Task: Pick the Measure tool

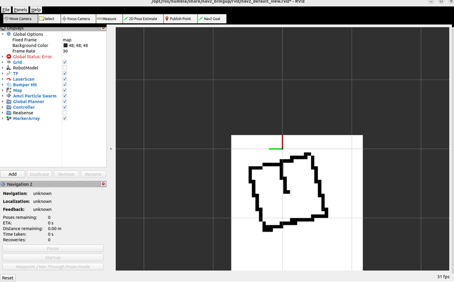Action: pyautogui.click(x=109, y=19)
